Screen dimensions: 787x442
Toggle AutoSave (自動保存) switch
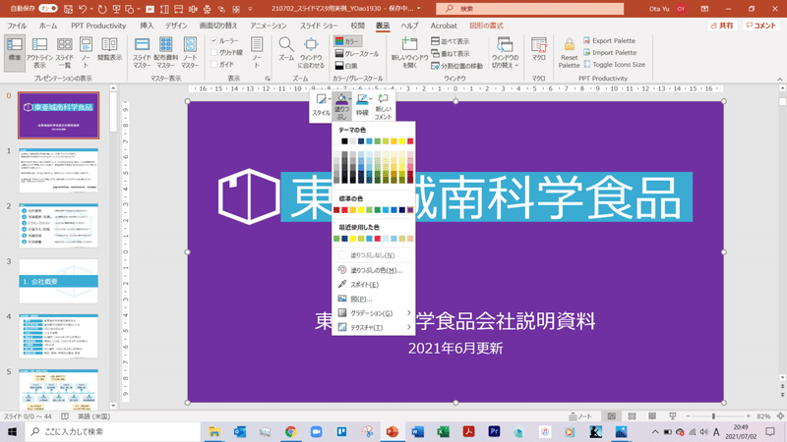tap(48, 9)
